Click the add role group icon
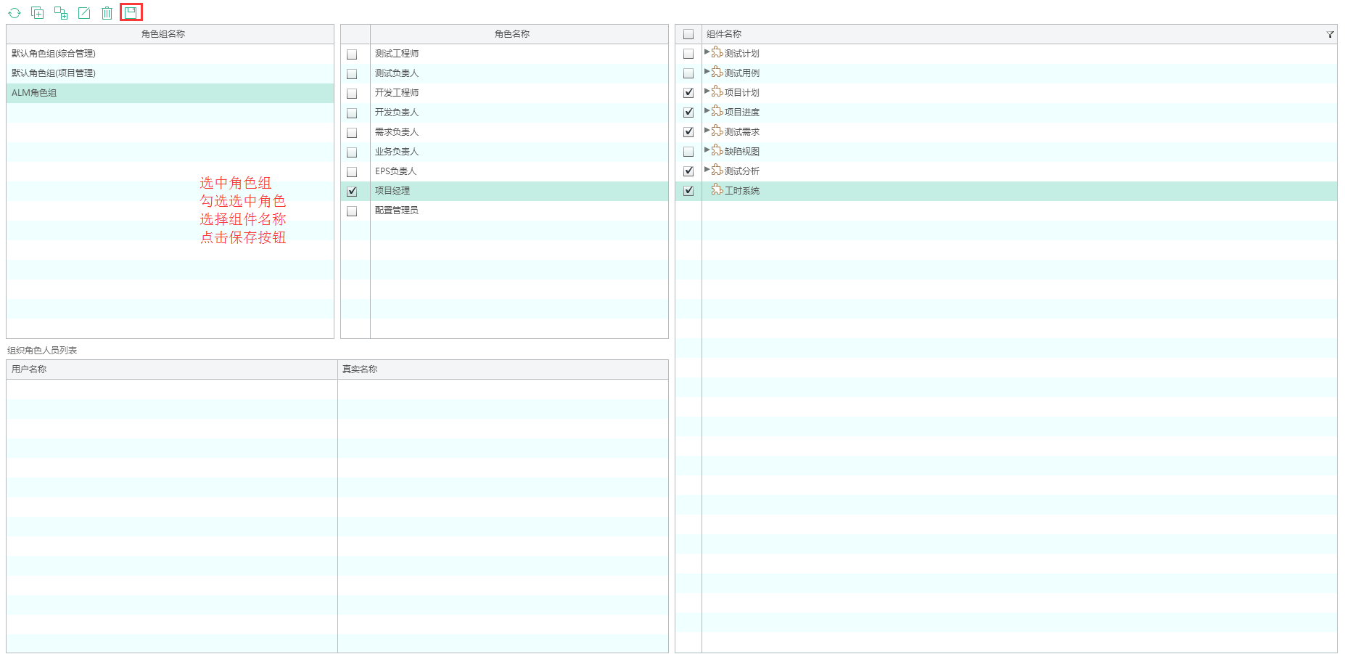Image resolution: width=1345 pixels, height=654 pixels. [38, 13]
